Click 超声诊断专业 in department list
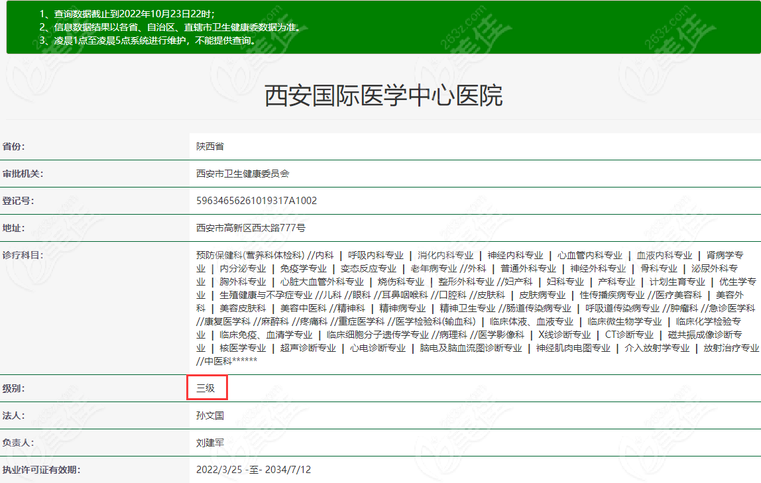The image size is (761, 483). coord(308,348)
